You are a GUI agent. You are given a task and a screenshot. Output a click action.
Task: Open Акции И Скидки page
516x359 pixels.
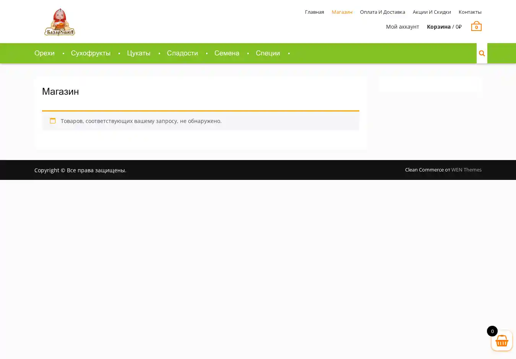tap(432, 12)
